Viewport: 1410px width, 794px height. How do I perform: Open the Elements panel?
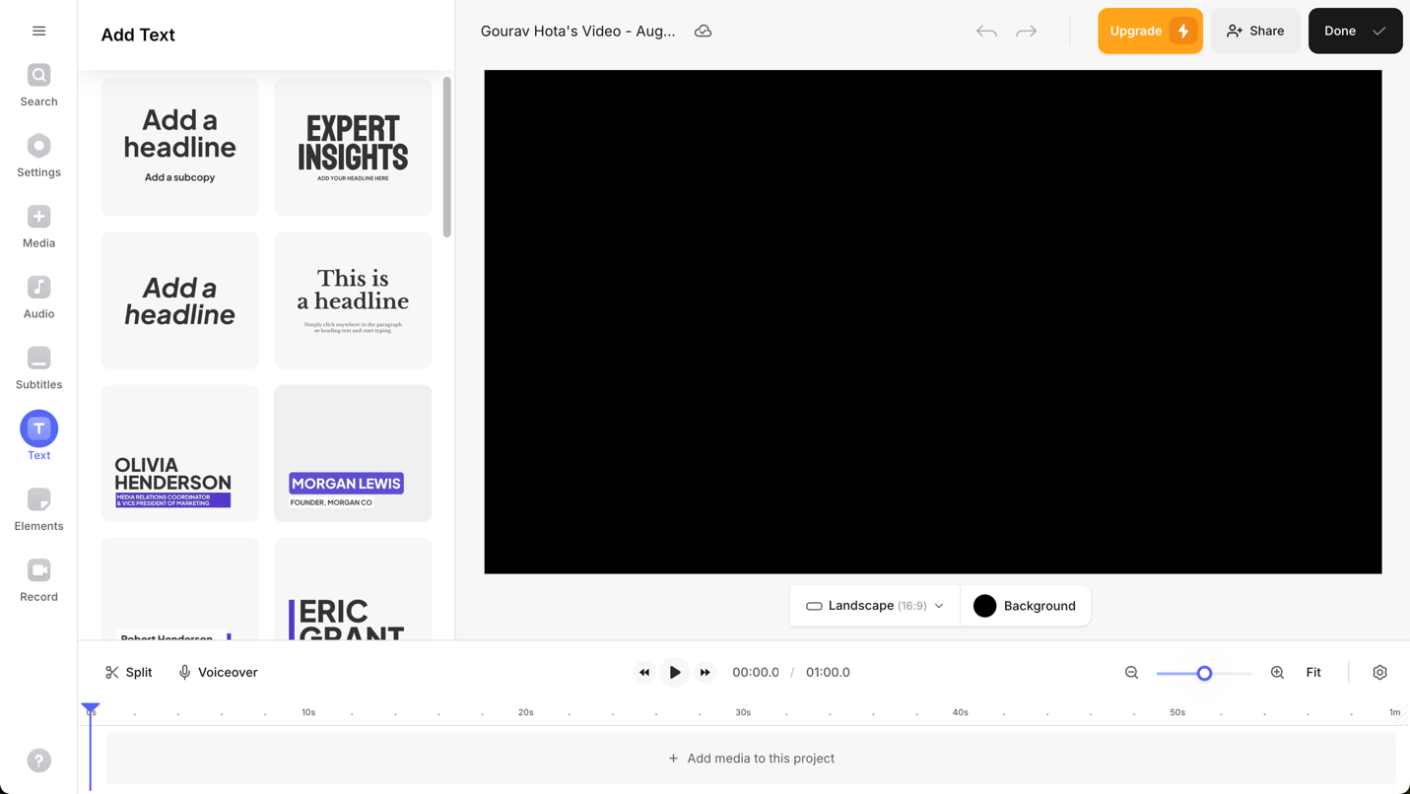click(x=38, y=510)
